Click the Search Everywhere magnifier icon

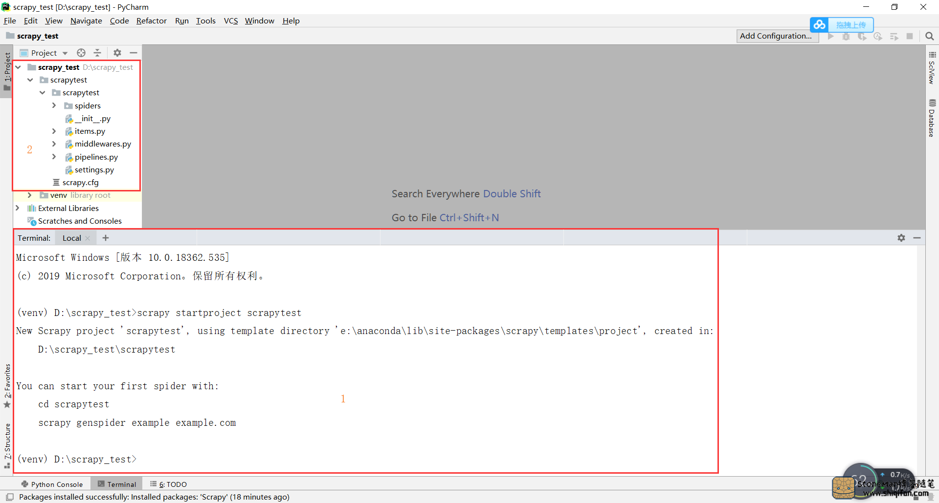[930, 36]
